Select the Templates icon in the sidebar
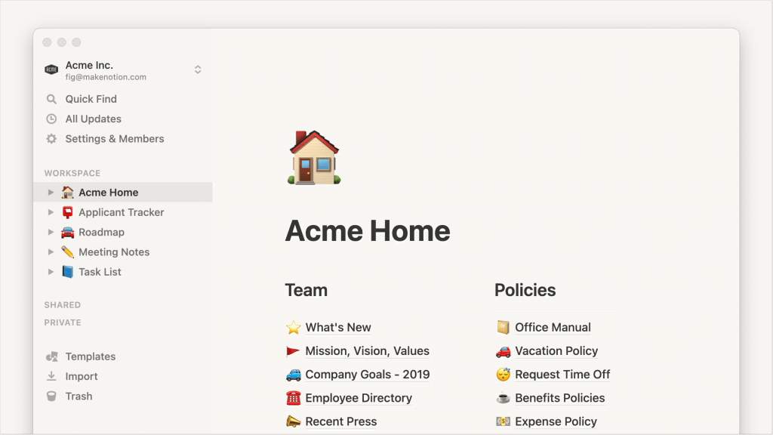The width and height of the screenshot is (773, 435). (51, 356)
